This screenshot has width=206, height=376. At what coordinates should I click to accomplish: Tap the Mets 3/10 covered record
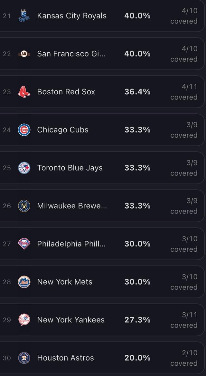click(184, 282)
